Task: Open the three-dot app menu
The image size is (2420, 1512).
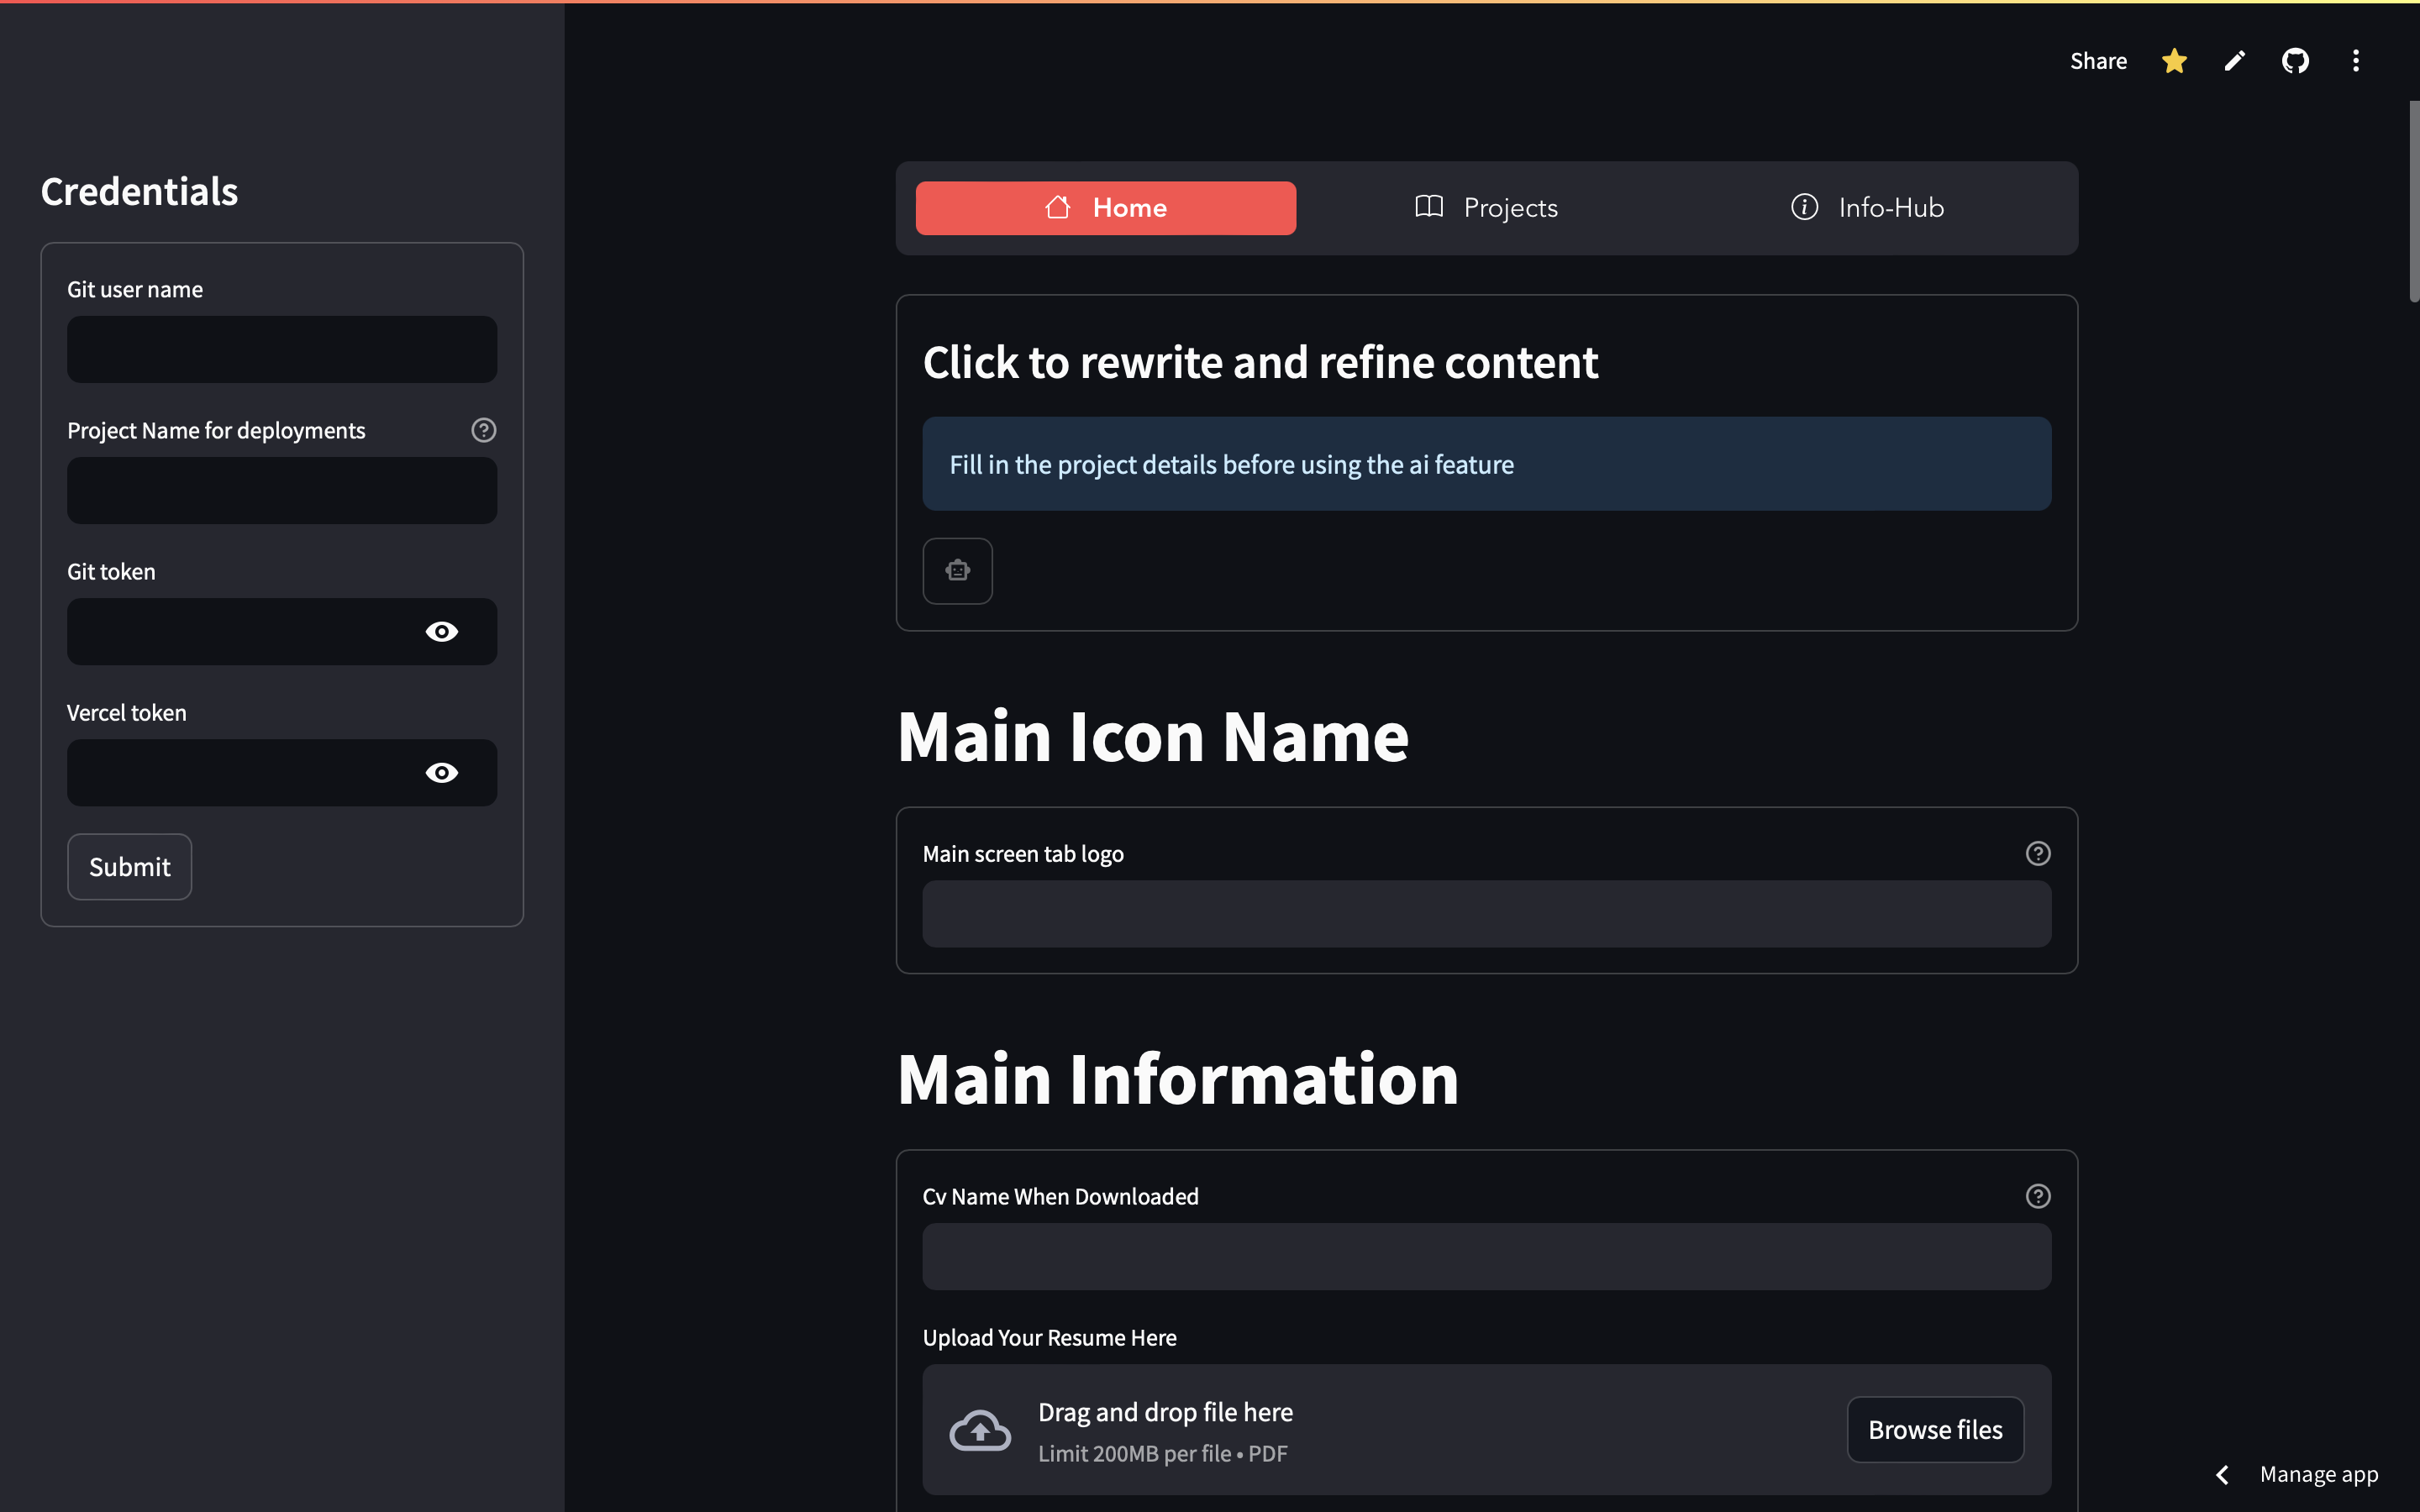Action: [x=2356, y=61]
